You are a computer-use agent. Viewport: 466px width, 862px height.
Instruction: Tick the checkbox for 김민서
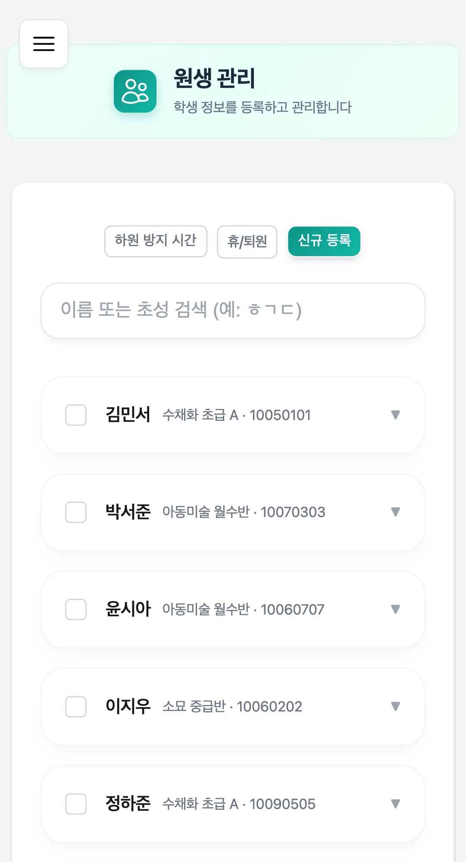[x=76, y=415]
